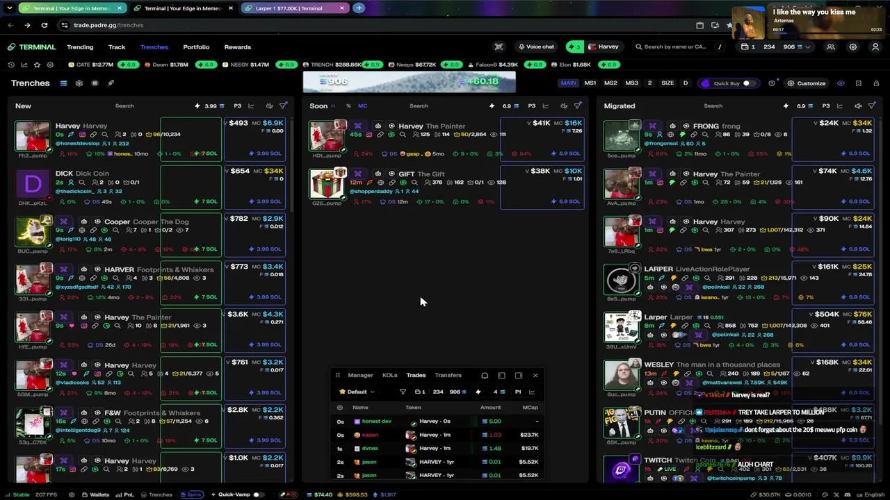Select the MS2 preset
The image size is (890, 500).
pyautogui.click(x=610, y=83)
